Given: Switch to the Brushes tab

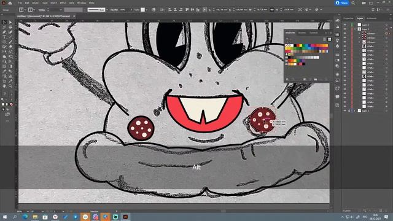Looking at the screenshot, I should tap(302, 33).
